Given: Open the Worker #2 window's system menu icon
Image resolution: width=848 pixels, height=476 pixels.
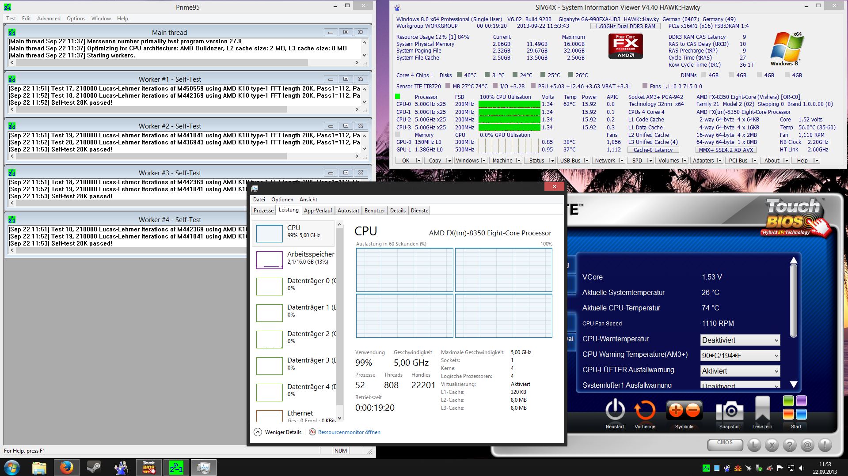Looking at the screenshot, I should (x=12, y=126).
